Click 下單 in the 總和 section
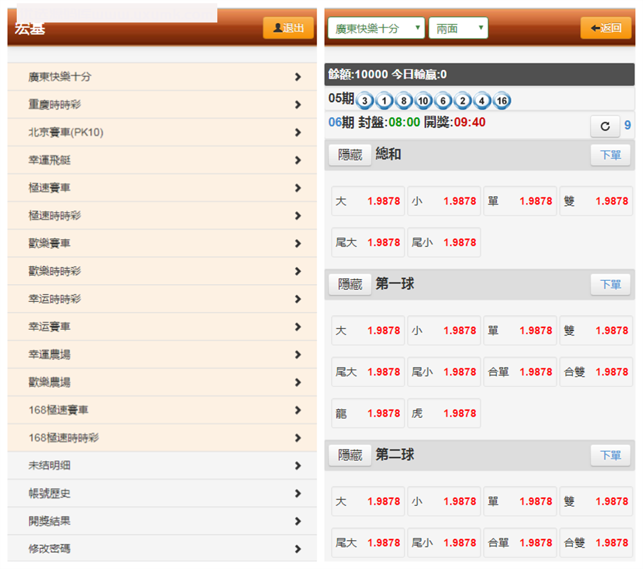This screenshot has height=569, width=643. pos(610,155)
